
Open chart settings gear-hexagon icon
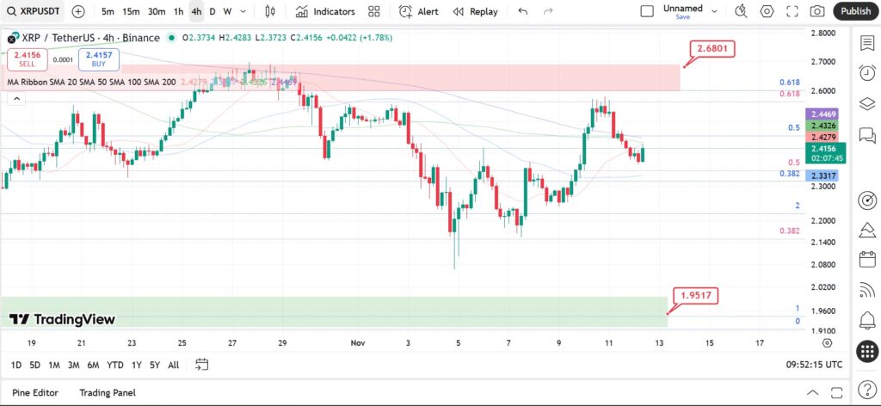click(767, 11)
